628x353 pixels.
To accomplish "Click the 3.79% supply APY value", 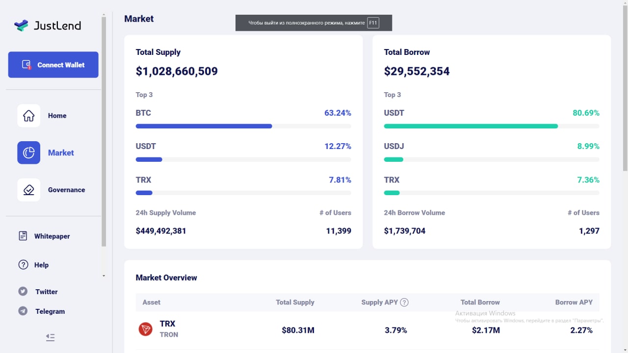I will point(396,330).
